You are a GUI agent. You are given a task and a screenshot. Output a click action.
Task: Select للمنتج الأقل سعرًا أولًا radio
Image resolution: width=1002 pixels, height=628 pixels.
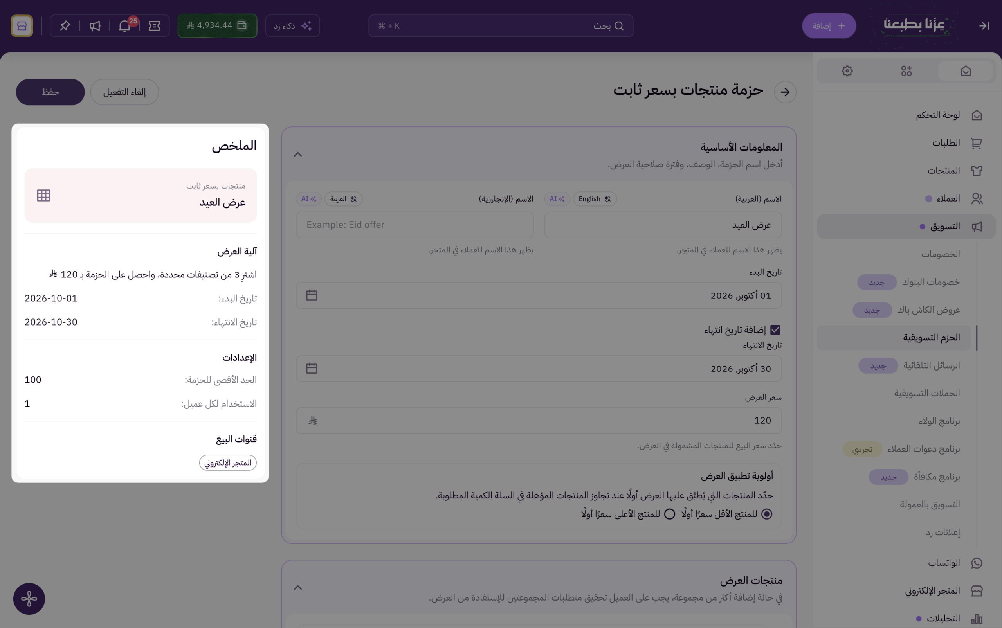point(766,514)
